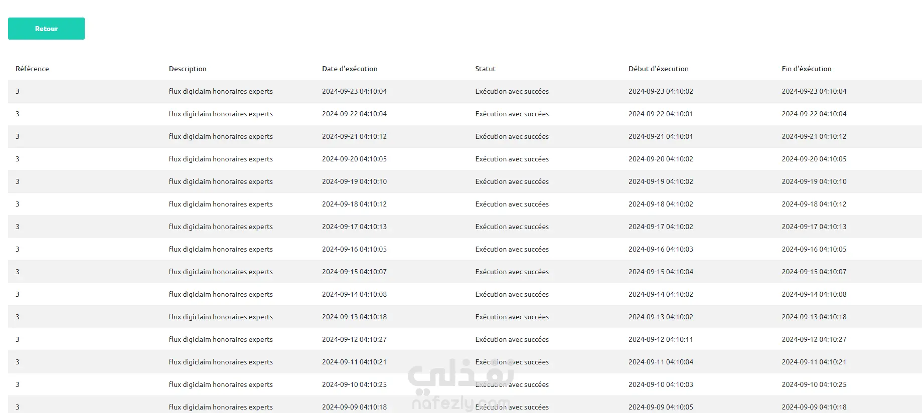
Task: Click execution date 2024-09-19 04:10:10
Action: [354, 181]
